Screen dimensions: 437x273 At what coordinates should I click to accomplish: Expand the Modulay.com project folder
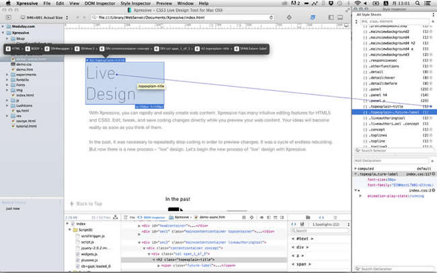pos(3,26)
